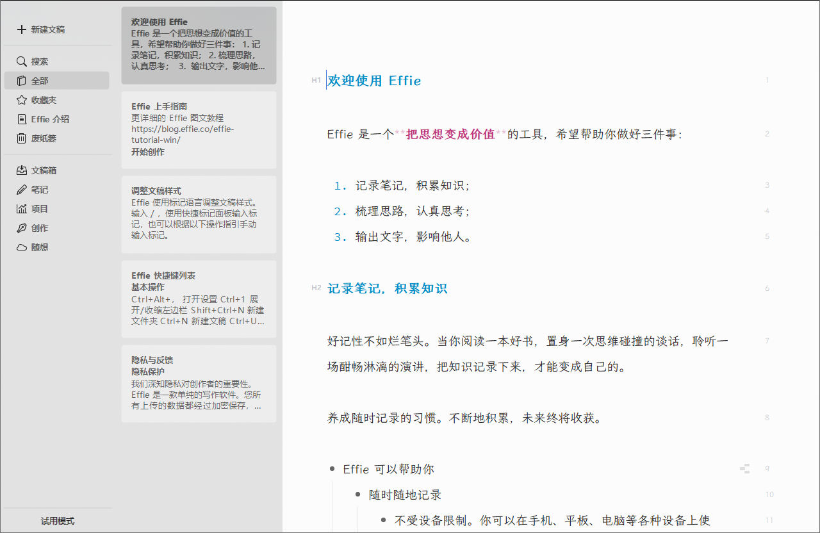The height and width of the screenshot is (533, 820).
Task: Open the 项目 chart folder icon
Action: click(x=21, y=209)
